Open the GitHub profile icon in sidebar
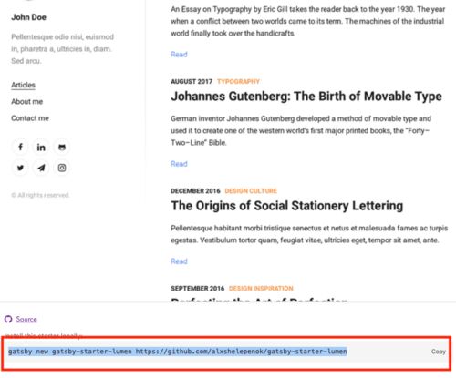Viewport: 456px width, 378px height. click(62, 148)
